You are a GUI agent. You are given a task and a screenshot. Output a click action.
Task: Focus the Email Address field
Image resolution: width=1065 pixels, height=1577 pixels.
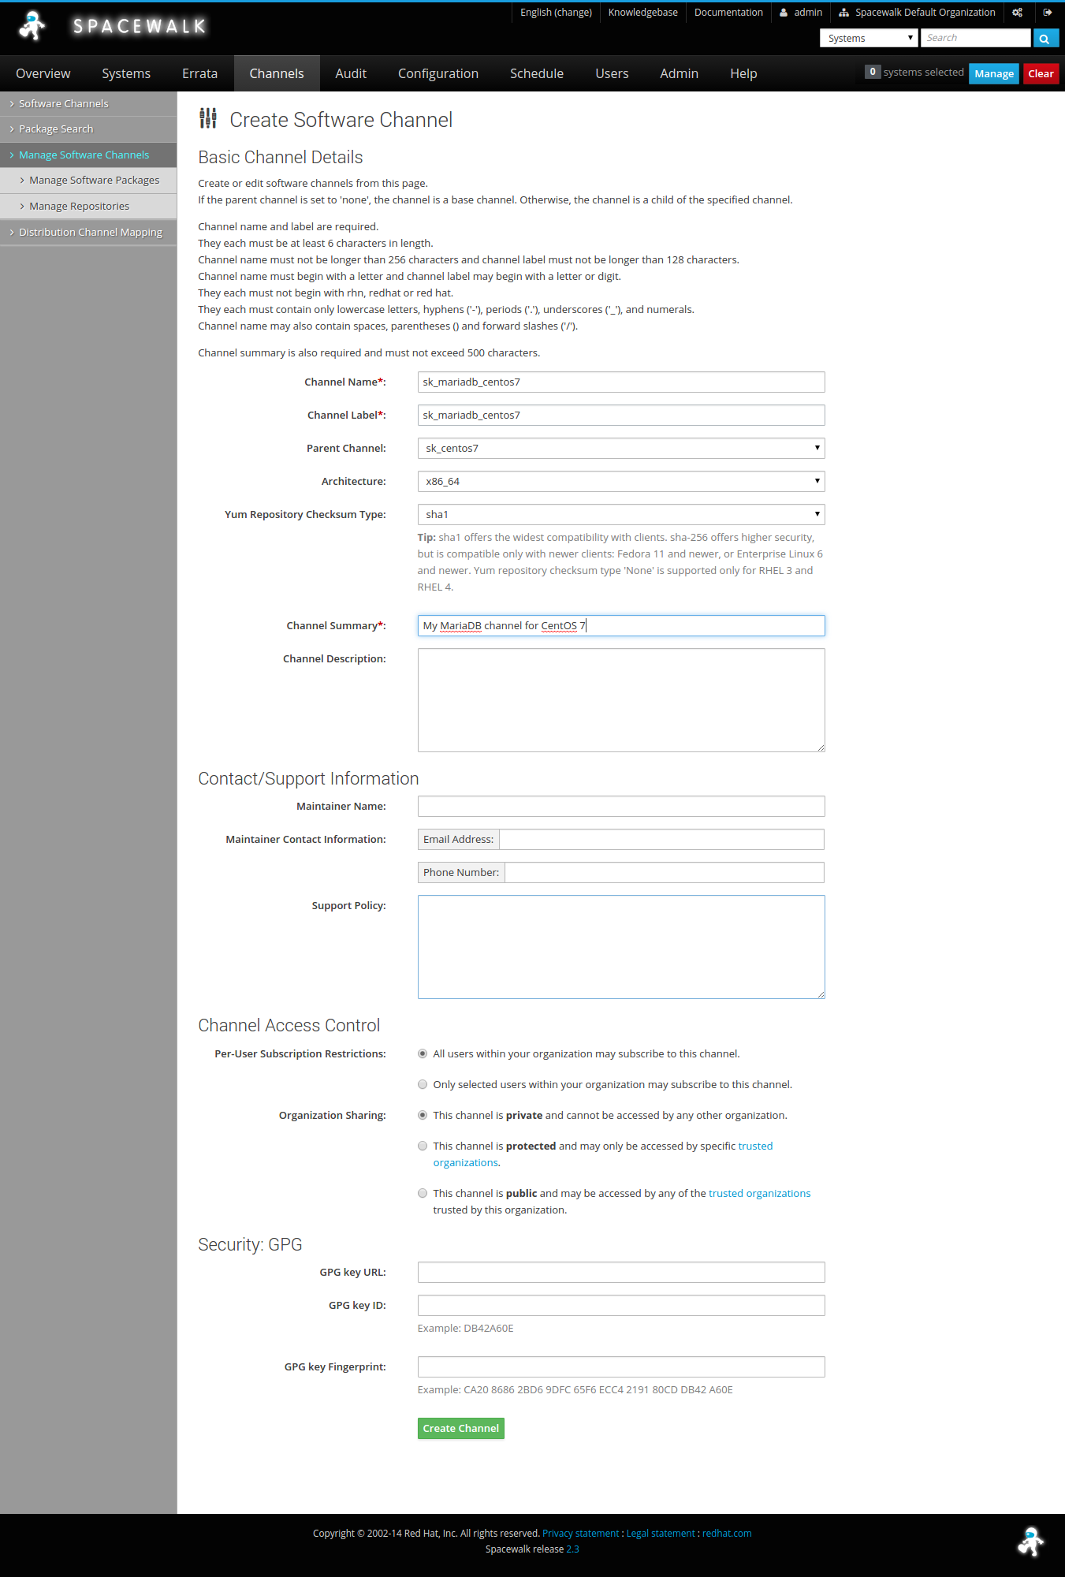662,840
